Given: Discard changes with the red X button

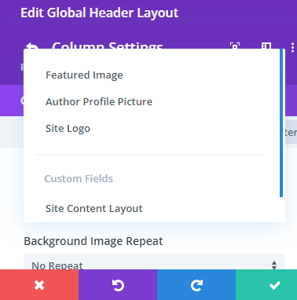Looking at the screenshot, I should click(39, 285).
